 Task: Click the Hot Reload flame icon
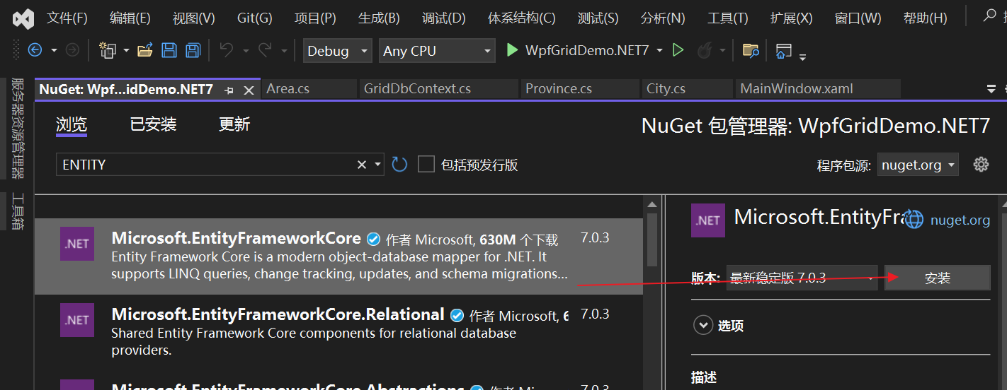click(x=705, y=50)
